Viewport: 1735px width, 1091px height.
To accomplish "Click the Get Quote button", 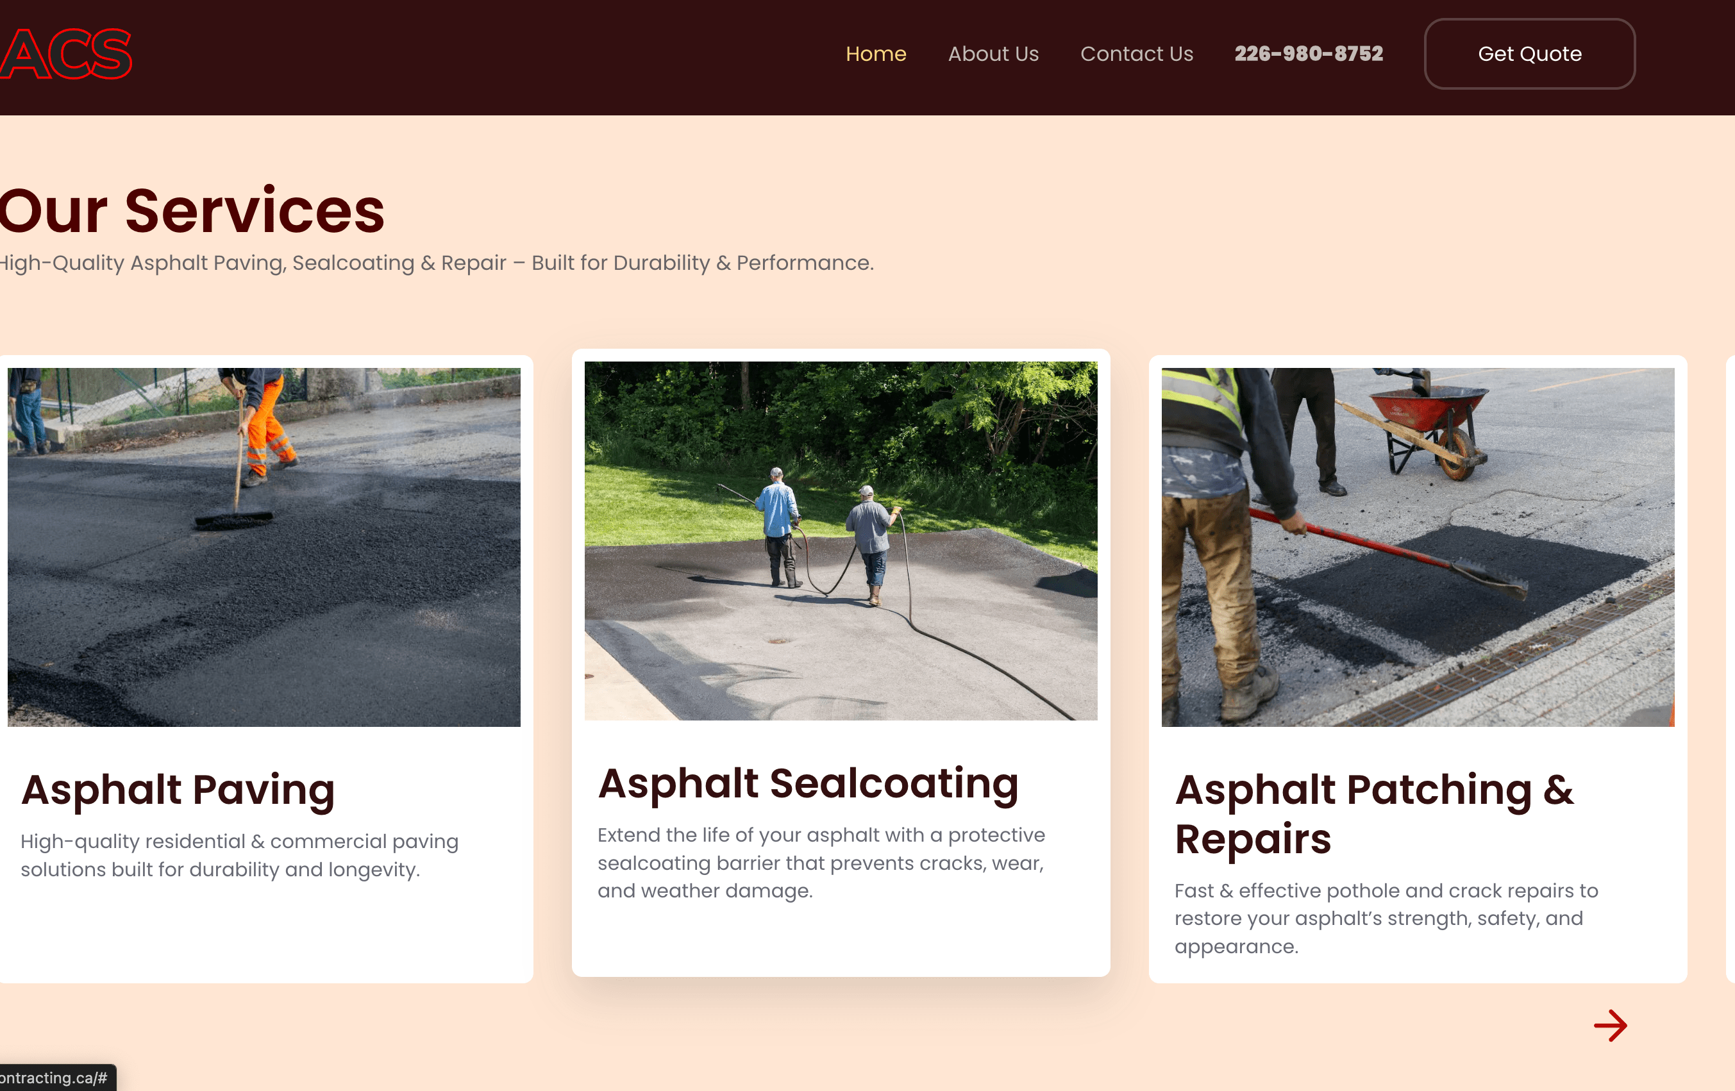I will coord(1529,53).
